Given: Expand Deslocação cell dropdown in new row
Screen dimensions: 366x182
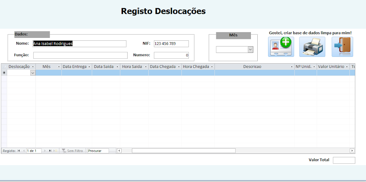Looking at the screenshot, I should pyautogui.click(x=33, y=73).
